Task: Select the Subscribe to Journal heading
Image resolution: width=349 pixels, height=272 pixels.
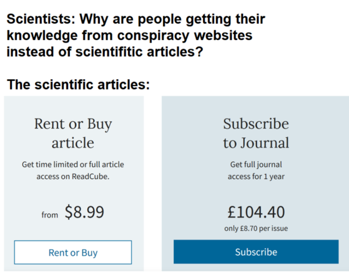Action: point(256,133)
